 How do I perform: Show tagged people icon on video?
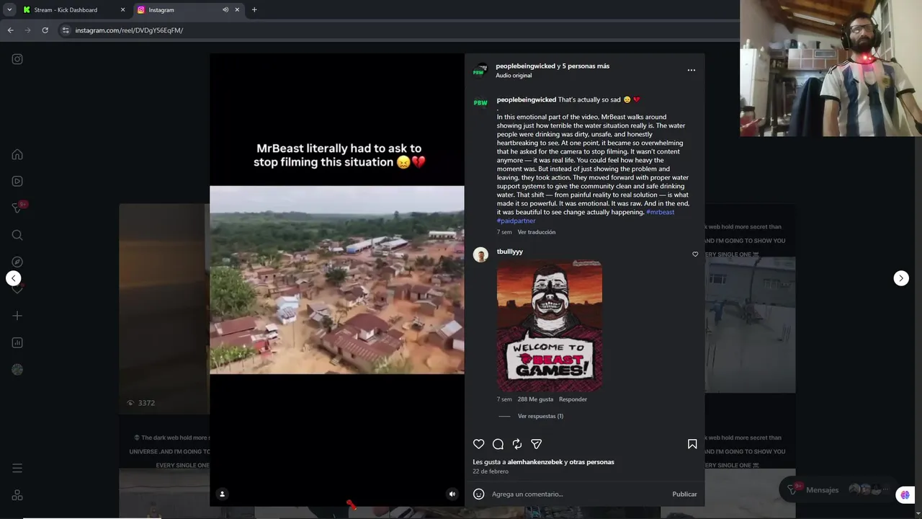pos(222,494)
